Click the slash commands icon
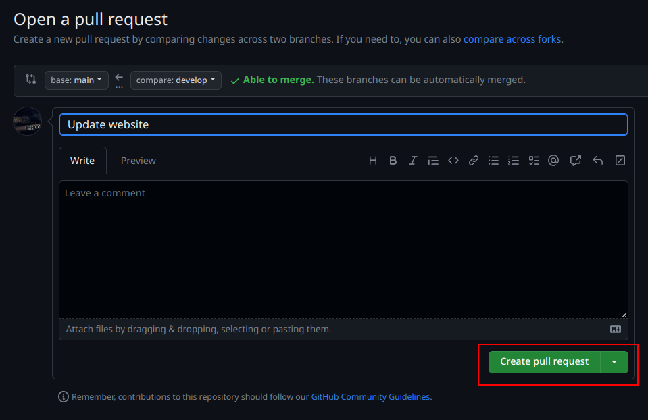 (x=620, y=161)
